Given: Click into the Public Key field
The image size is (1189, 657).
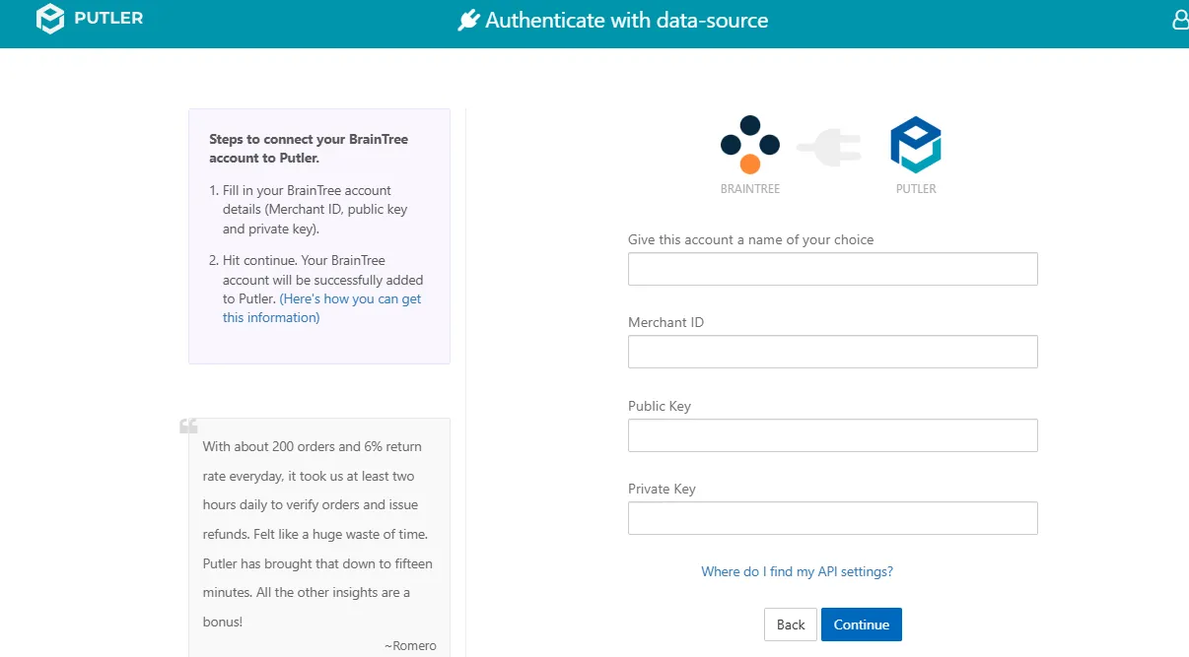Looking at the screenshot, I should (833, 435).
